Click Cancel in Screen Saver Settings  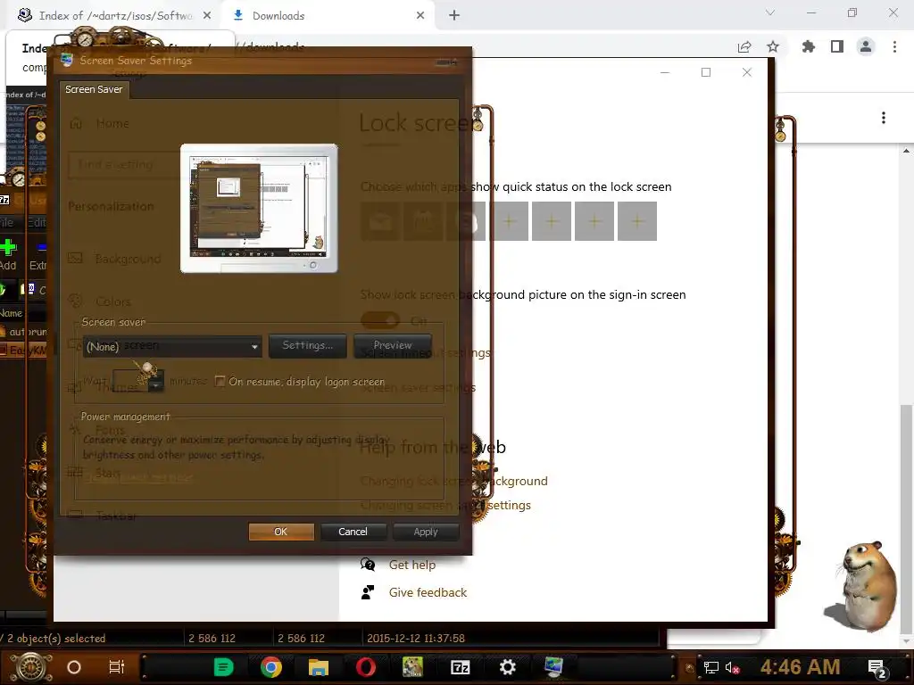coord(353,532)
